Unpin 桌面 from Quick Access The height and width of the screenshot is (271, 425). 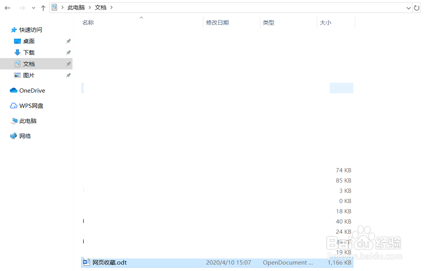[x=69, y=41]
